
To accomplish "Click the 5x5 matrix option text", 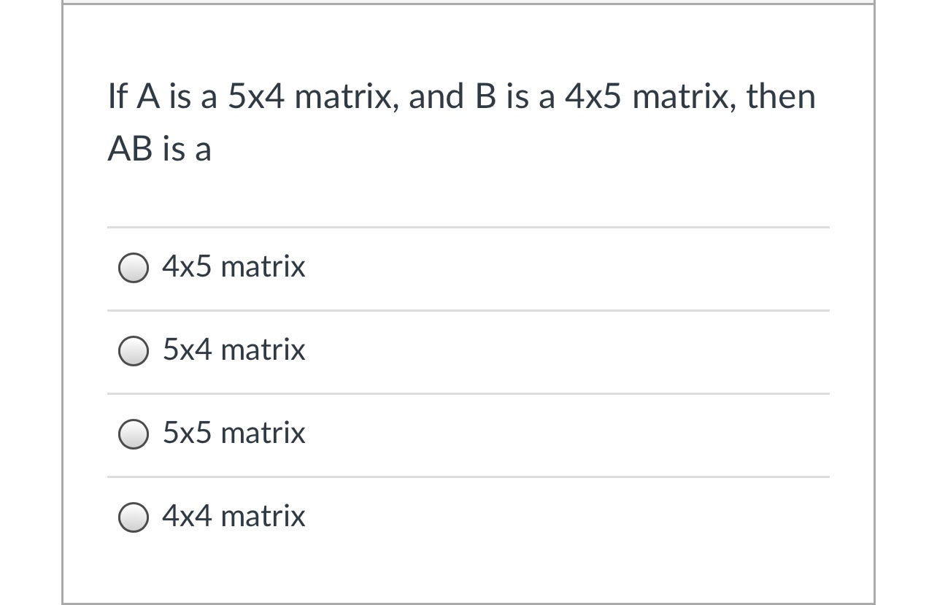I will click(233, 433).
